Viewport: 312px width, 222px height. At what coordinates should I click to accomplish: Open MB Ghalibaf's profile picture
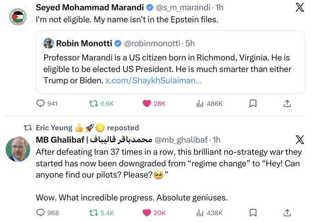(x=18, y=149)
